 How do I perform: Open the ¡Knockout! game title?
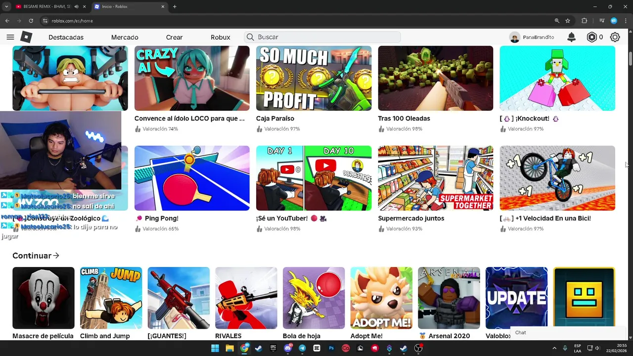tap(529, 118)
